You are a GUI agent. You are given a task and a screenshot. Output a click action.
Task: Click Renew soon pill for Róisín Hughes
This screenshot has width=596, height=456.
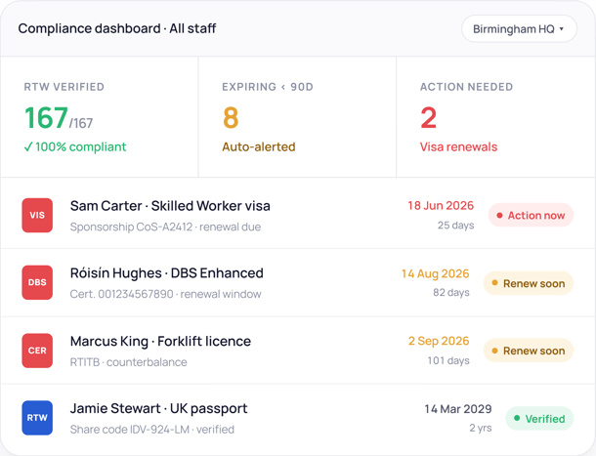529,283
